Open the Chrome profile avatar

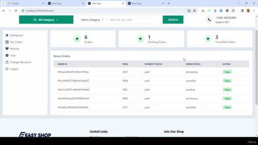pyautogui.click(x=248, y=11)
